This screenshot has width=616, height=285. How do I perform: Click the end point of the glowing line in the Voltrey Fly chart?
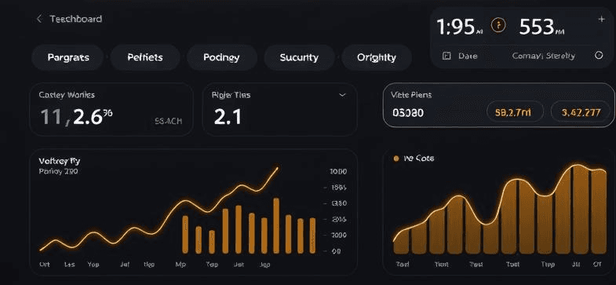277,168
